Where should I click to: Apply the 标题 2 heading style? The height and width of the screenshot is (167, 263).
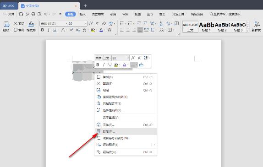pos(222,27)
